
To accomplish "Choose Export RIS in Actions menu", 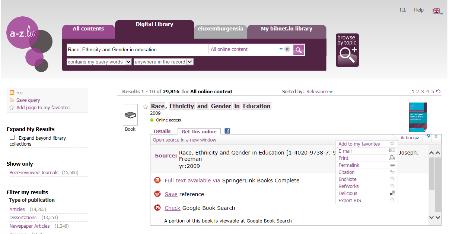I will coord(350,201).
